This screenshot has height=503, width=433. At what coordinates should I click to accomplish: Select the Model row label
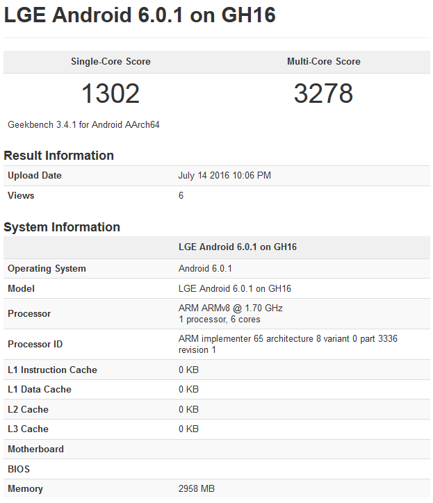pos(21,288)
